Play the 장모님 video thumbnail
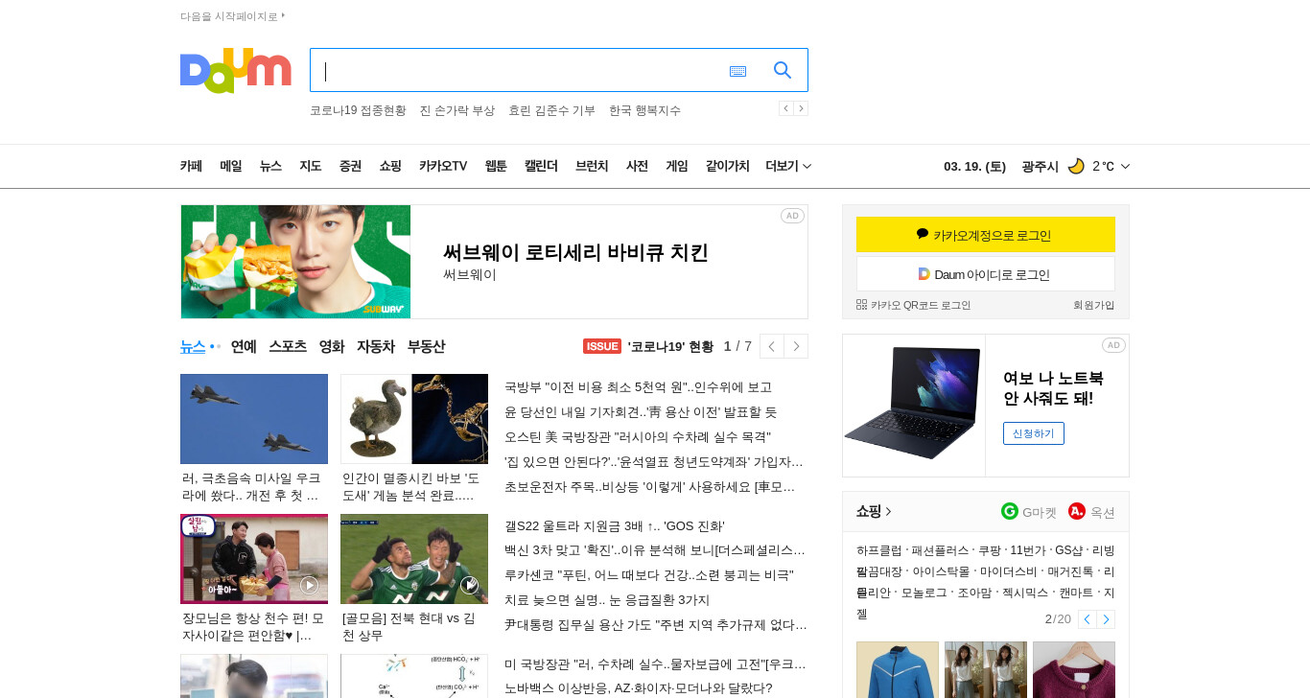The width and height of the screenshot is (1310, 698). pyautogui.click(x=254, y=559)
